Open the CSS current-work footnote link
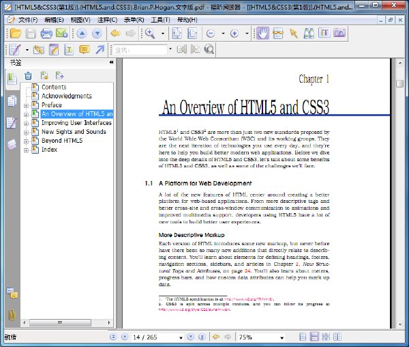 194,309
